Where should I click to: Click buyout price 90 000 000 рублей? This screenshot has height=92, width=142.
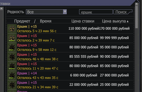pyautogui.click(x=114, y=57)
